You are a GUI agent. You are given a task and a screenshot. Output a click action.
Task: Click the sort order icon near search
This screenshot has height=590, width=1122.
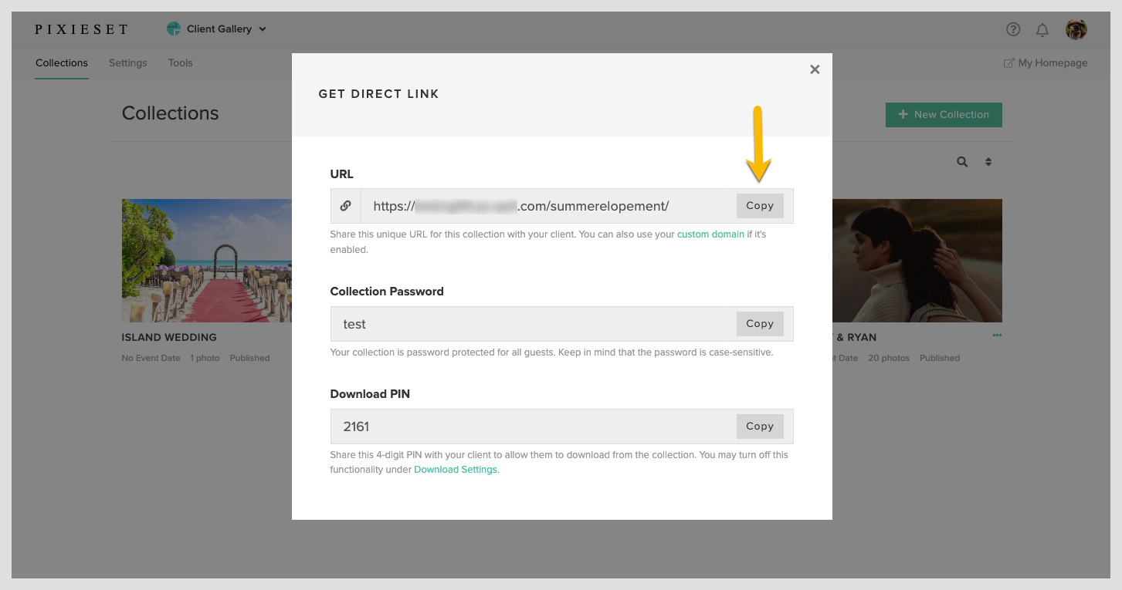[x=988, y=162]
